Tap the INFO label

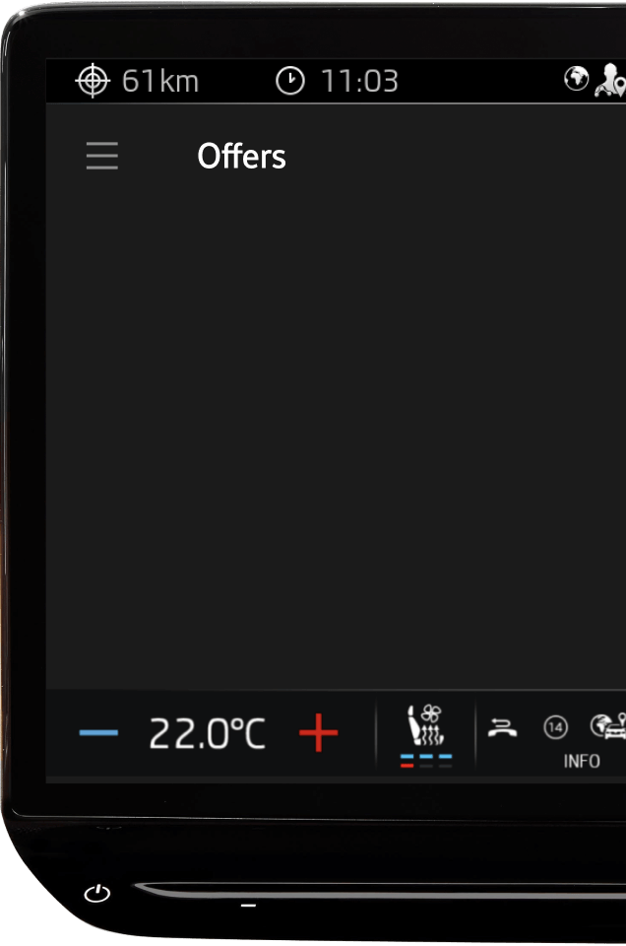coord(582,762)
